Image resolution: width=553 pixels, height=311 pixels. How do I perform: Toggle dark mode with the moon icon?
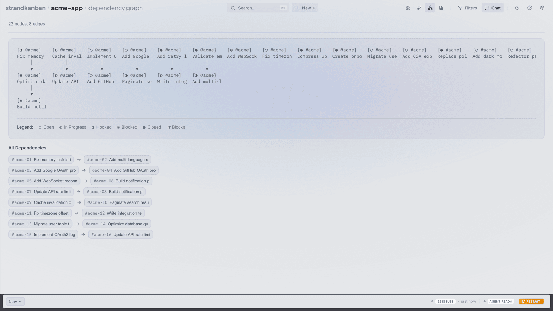[x=517, y=8]
